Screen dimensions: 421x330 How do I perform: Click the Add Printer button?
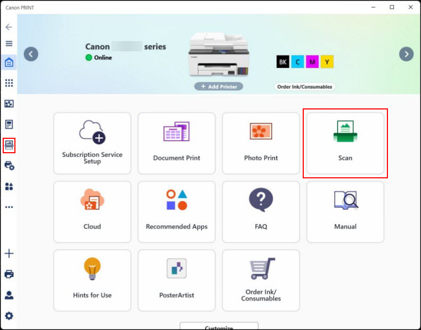tap(218, 87)
